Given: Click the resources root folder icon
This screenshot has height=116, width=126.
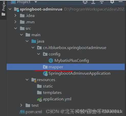Looking at the screenshot, I should point(34,80).
